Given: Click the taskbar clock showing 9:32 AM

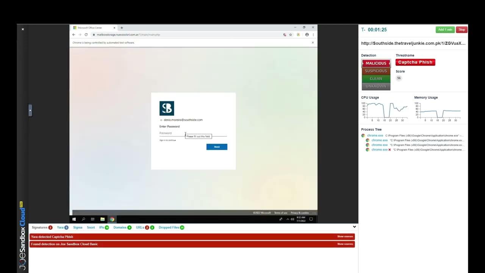Looking at the screenshot, I should coord(301,219).
